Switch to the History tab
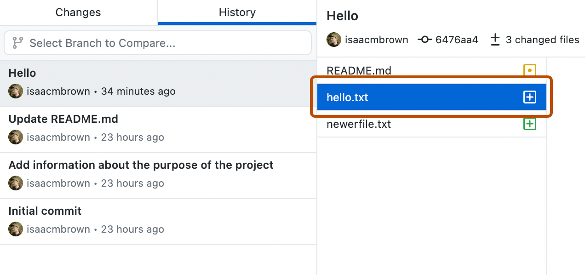Screen dimensions: 585x275 coord(237,12)
